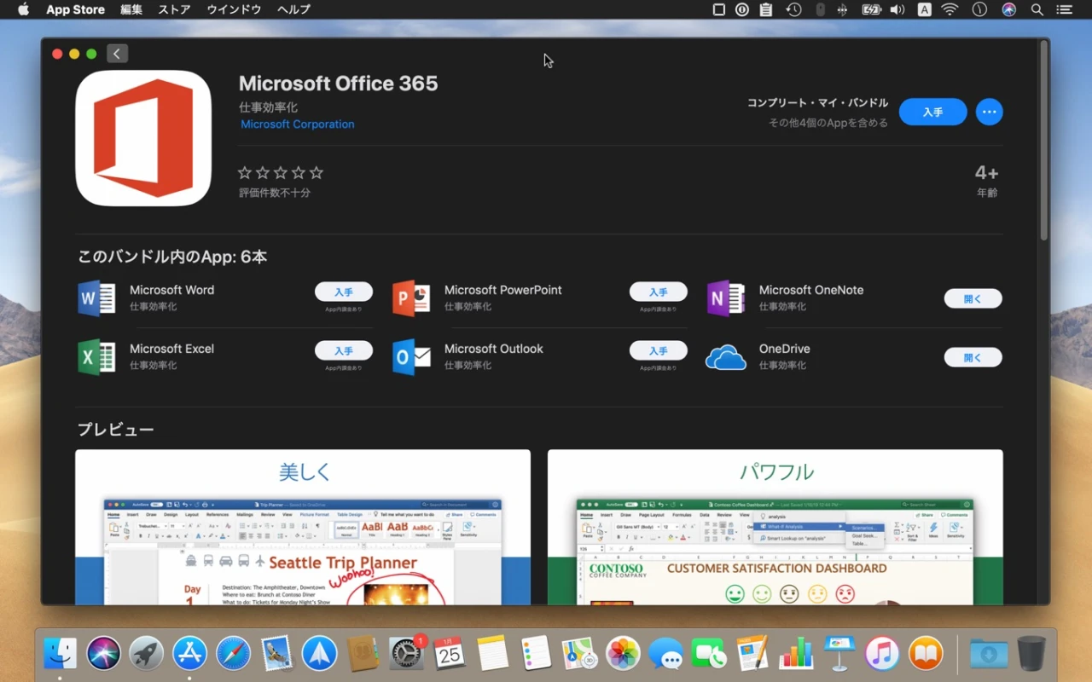Open Microsoft Word from the bundle list
Screen dimensions: 1092x682
[96, 298]
